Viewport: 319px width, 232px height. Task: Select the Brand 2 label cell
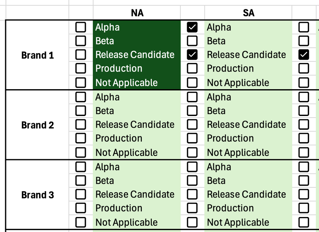coord(37,125)
